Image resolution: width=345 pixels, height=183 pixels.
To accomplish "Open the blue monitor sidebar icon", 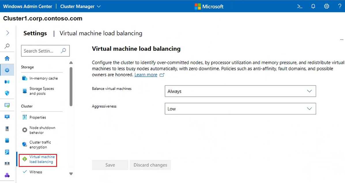I will 7,117.
